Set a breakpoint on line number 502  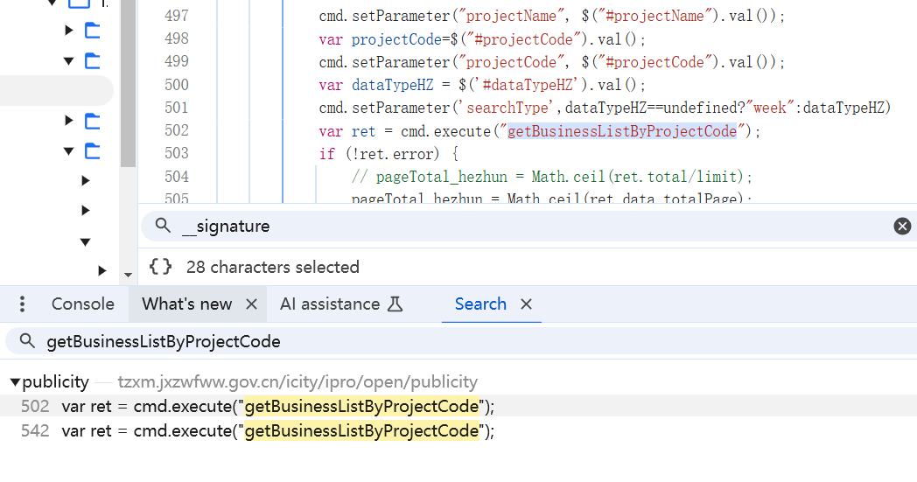click(x=176, y=130)
